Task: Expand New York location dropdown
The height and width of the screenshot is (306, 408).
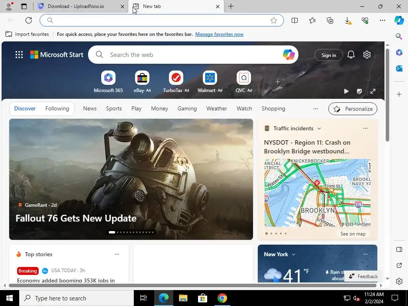Action: click(294, 254)
